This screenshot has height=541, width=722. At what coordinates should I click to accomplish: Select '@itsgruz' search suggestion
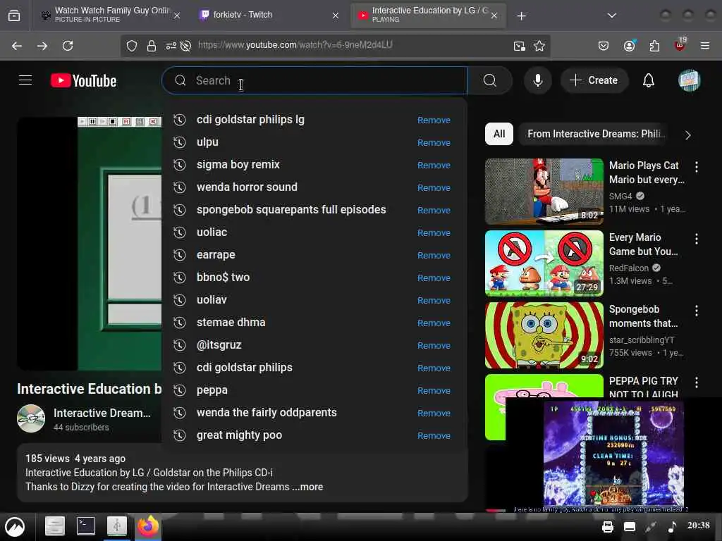pos(314,345)
